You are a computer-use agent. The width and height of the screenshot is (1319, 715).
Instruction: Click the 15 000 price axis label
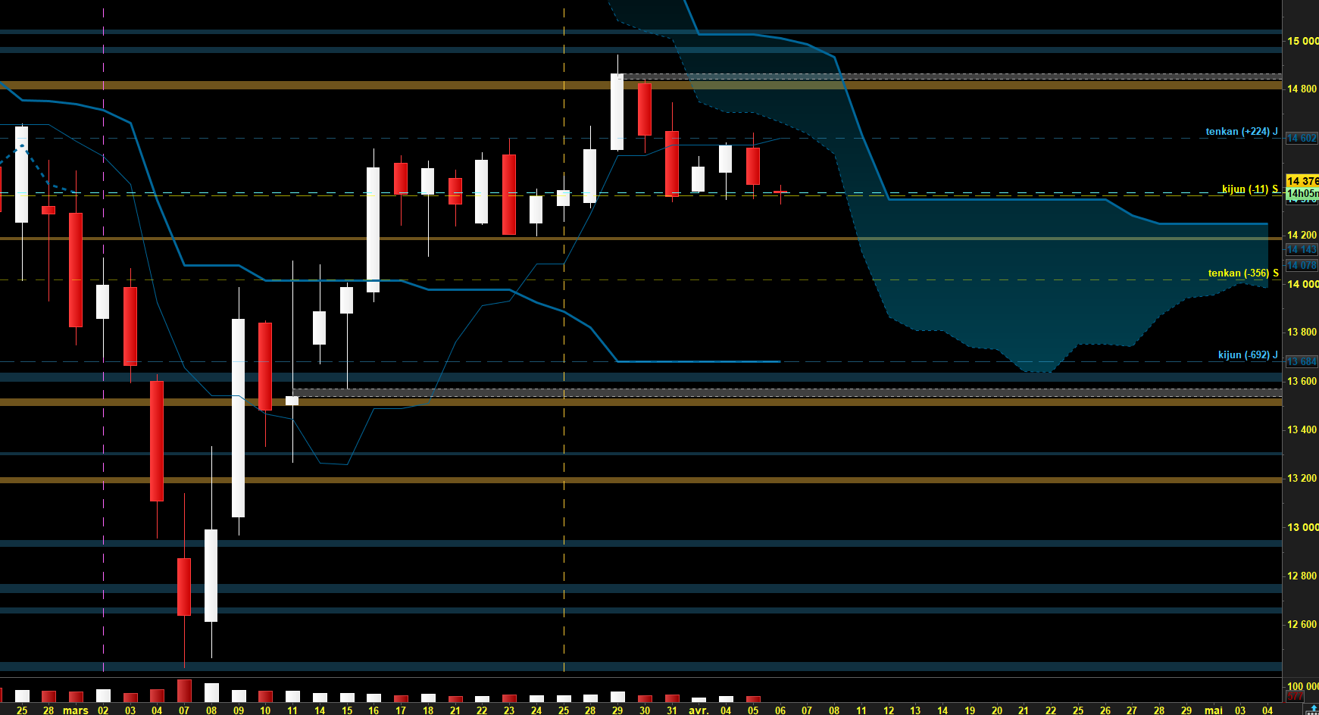[x=1302, y=41]
